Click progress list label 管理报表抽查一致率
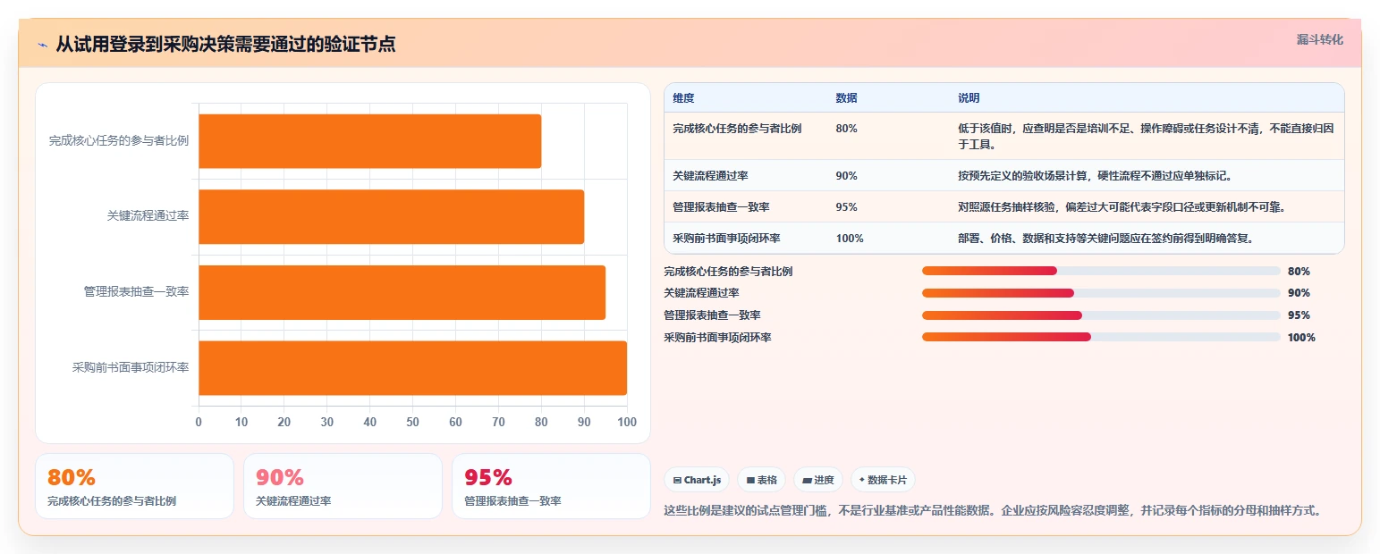 [x=712, y=315]
